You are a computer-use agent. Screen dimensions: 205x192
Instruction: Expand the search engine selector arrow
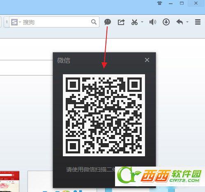(x=20, y=22)
